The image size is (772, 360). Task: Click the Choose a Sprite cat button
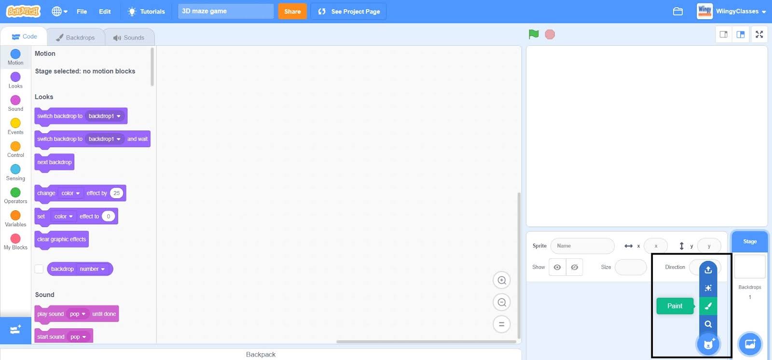[x=708, y=344]
